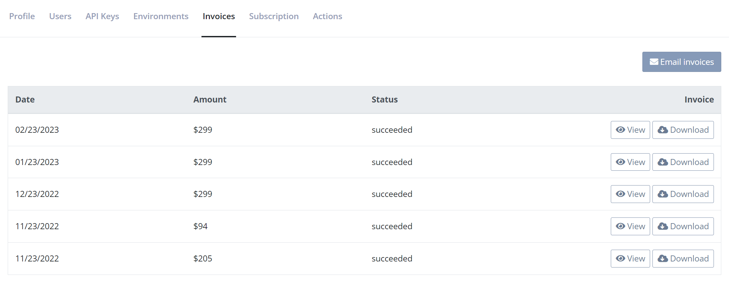The image size is (729, 286).
Task: Select the Invoices tab
Action: tap(219, 16)
